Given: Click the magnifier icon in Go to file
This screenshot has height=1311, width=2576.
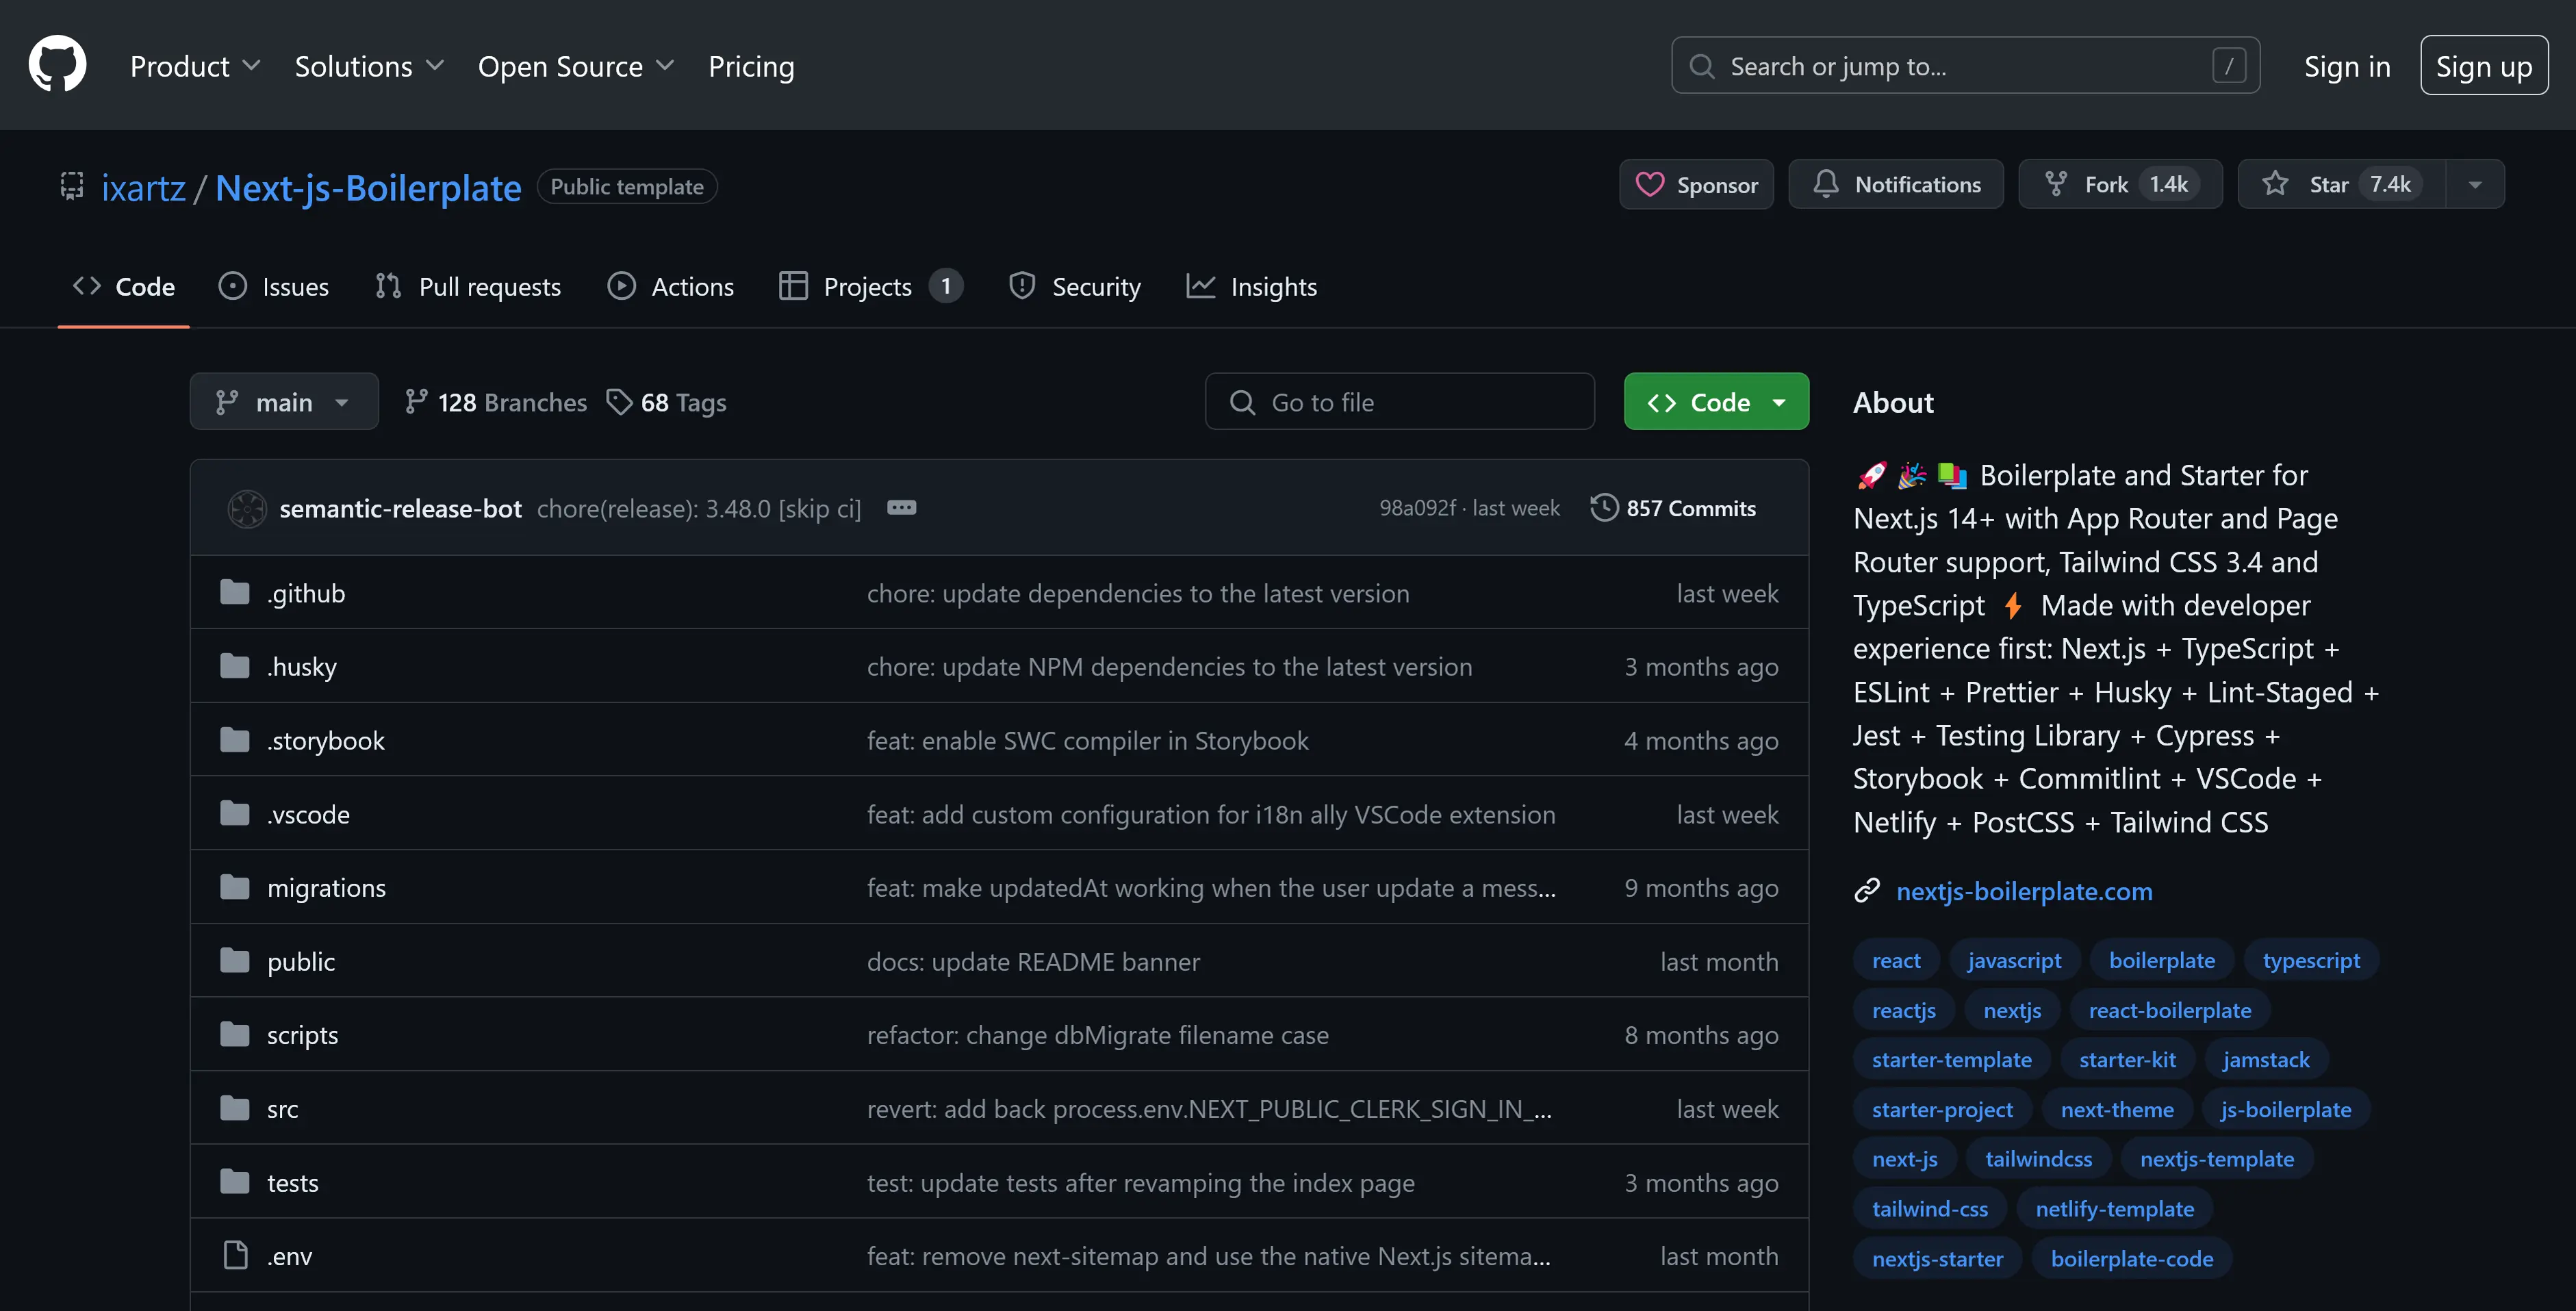Looking at the screenshot, I should click(x=1242, y=402).
